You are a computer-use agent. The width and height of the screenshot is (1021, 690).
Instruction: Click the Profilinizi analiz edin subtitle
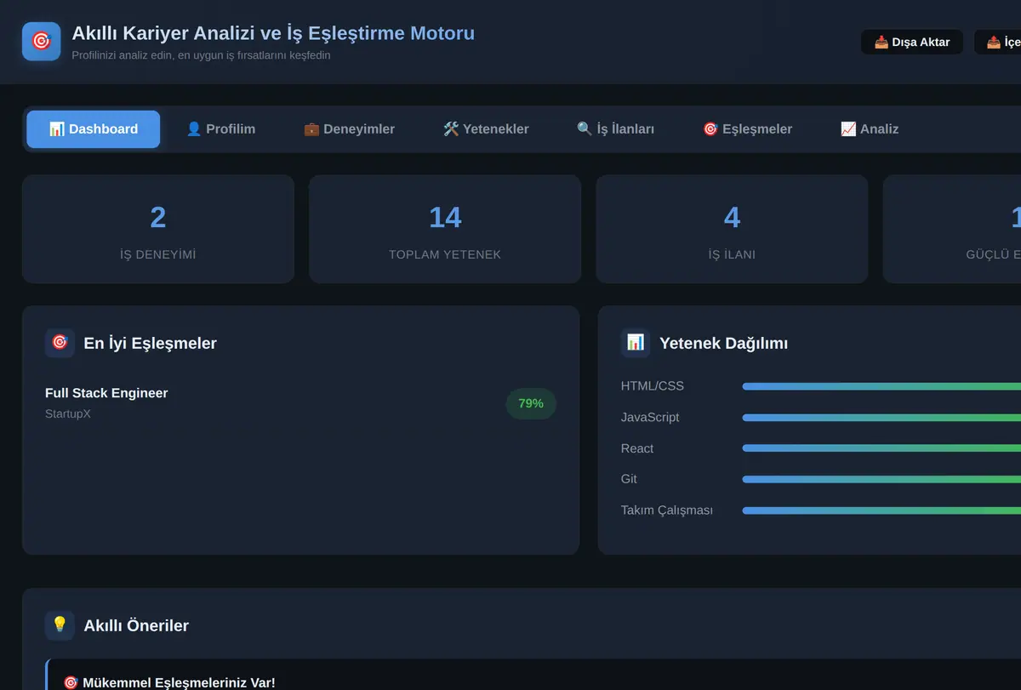pyautogui.click(x=201, y=55)
